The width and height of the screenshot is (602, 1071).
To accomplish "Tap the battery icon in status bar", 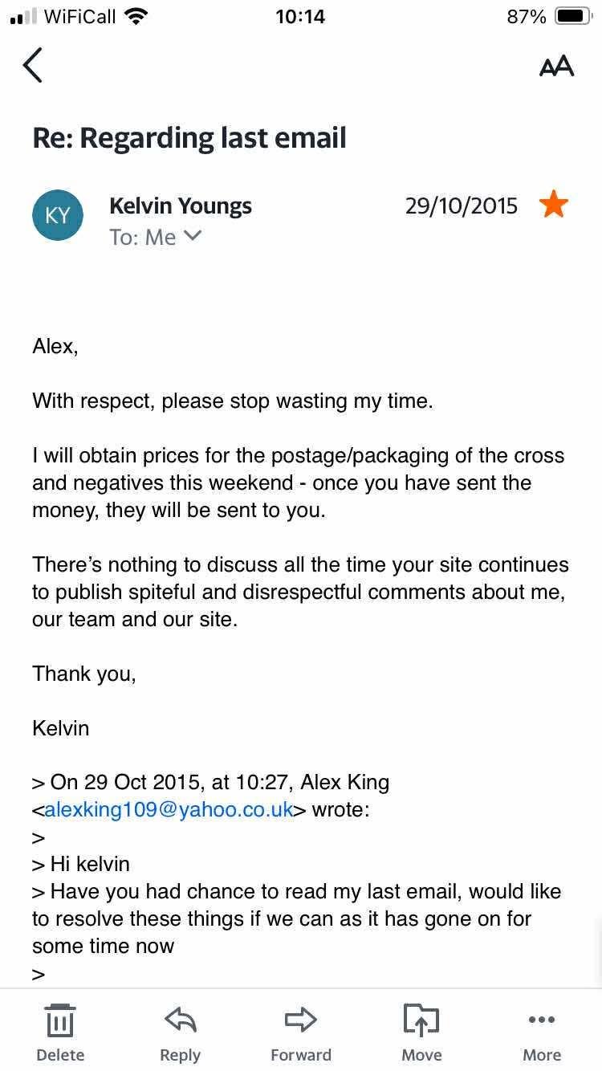I will click(573, 17).
